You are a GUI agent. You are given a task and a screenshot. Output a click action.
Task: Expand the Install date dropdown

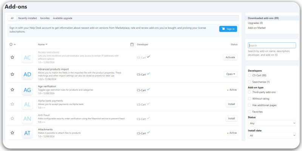point(272,135)
